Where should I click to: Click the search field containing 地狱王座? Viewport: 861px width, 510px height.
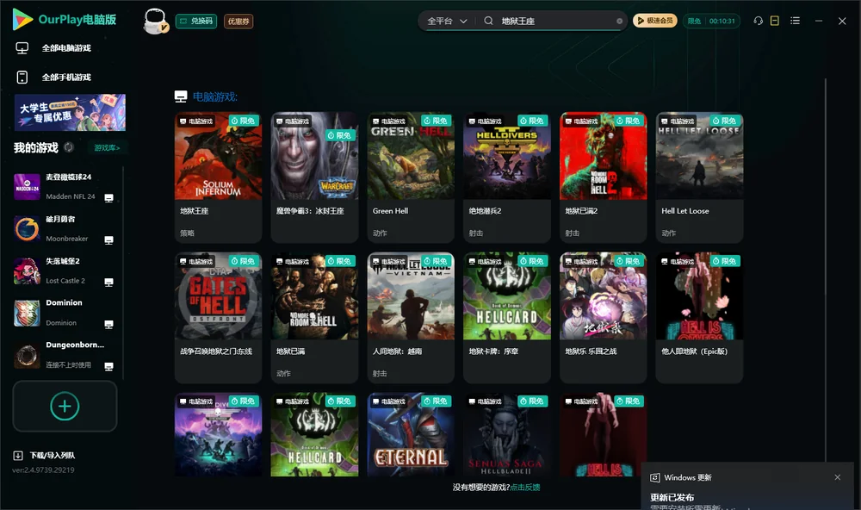(x=554, y=21)
